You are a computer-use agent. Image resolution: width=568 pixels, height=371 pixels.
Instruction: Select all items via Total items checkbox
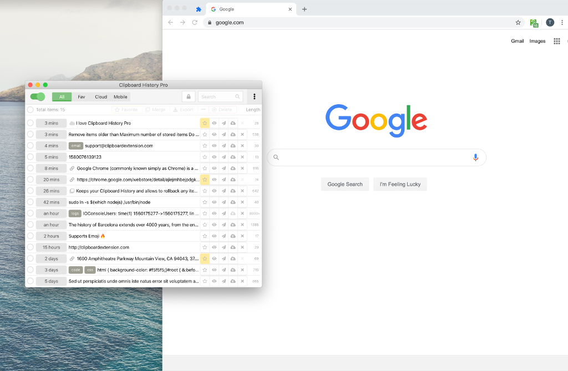[x=31, y=110]
